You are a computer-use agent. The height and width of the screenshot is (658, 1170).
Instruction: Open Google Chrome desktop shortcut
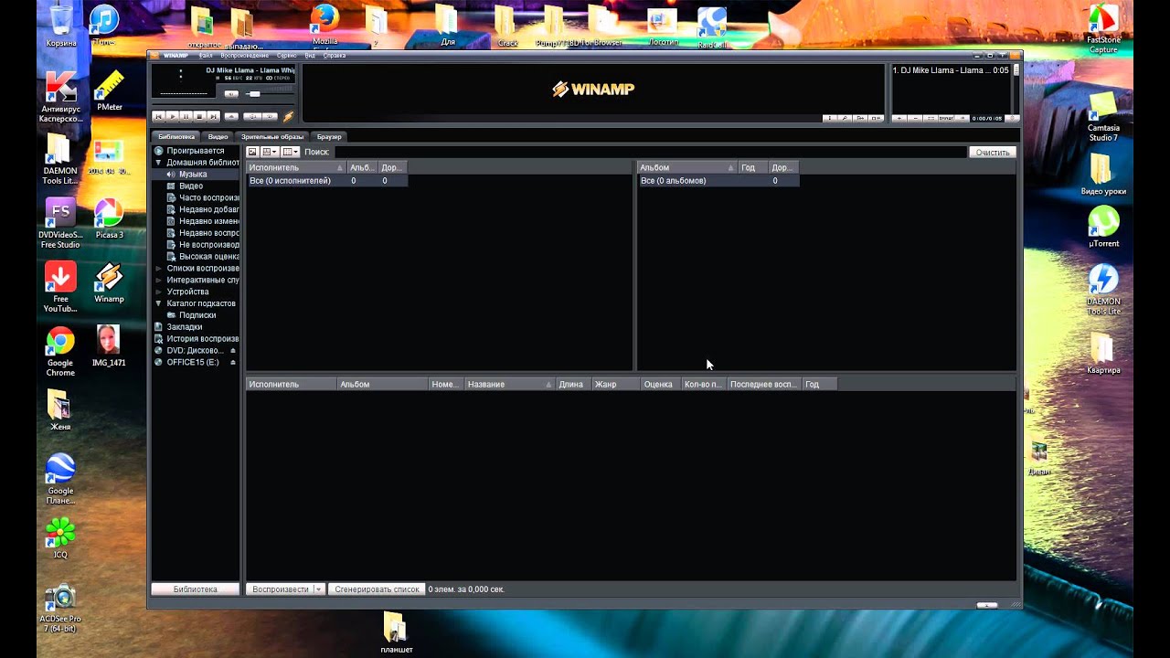(x=60, y=352)
